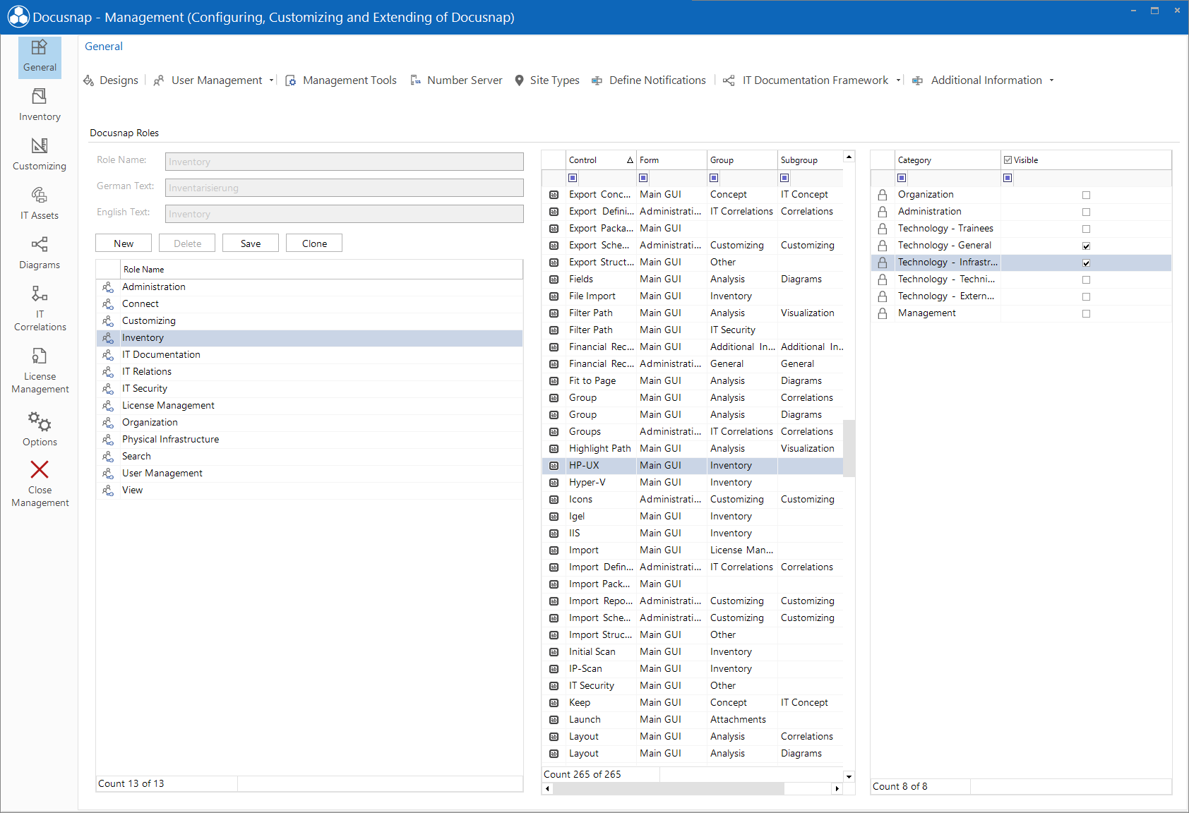The height and width of the screenshot is (813, 1189).
Task: Open IT Correlations in the sidebar
Action: pyautogui.click(x=40, y=308)
